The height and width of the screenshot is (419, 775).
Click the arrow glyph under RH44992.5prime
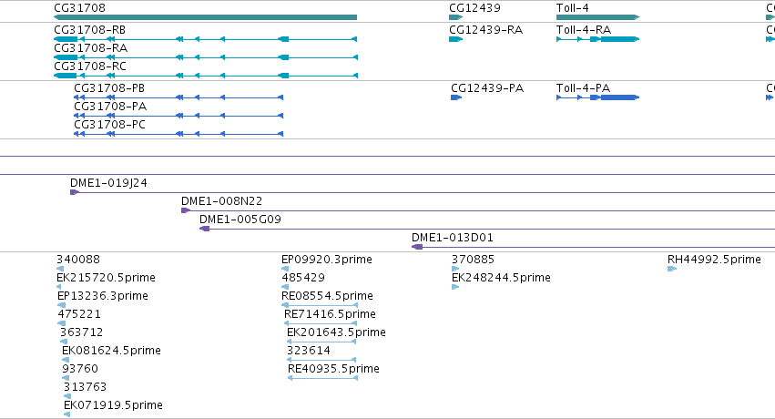(672, 269)
